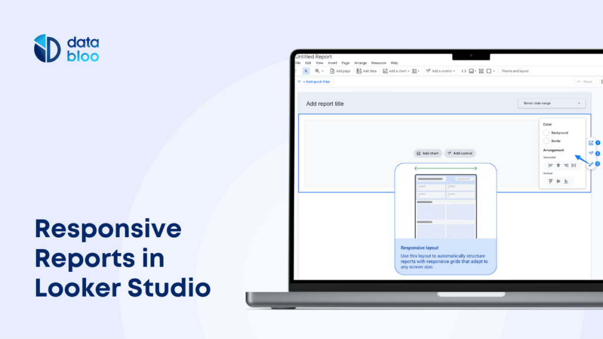
Task: Click the align left horizontal arrangement icon
Action: 551,165
